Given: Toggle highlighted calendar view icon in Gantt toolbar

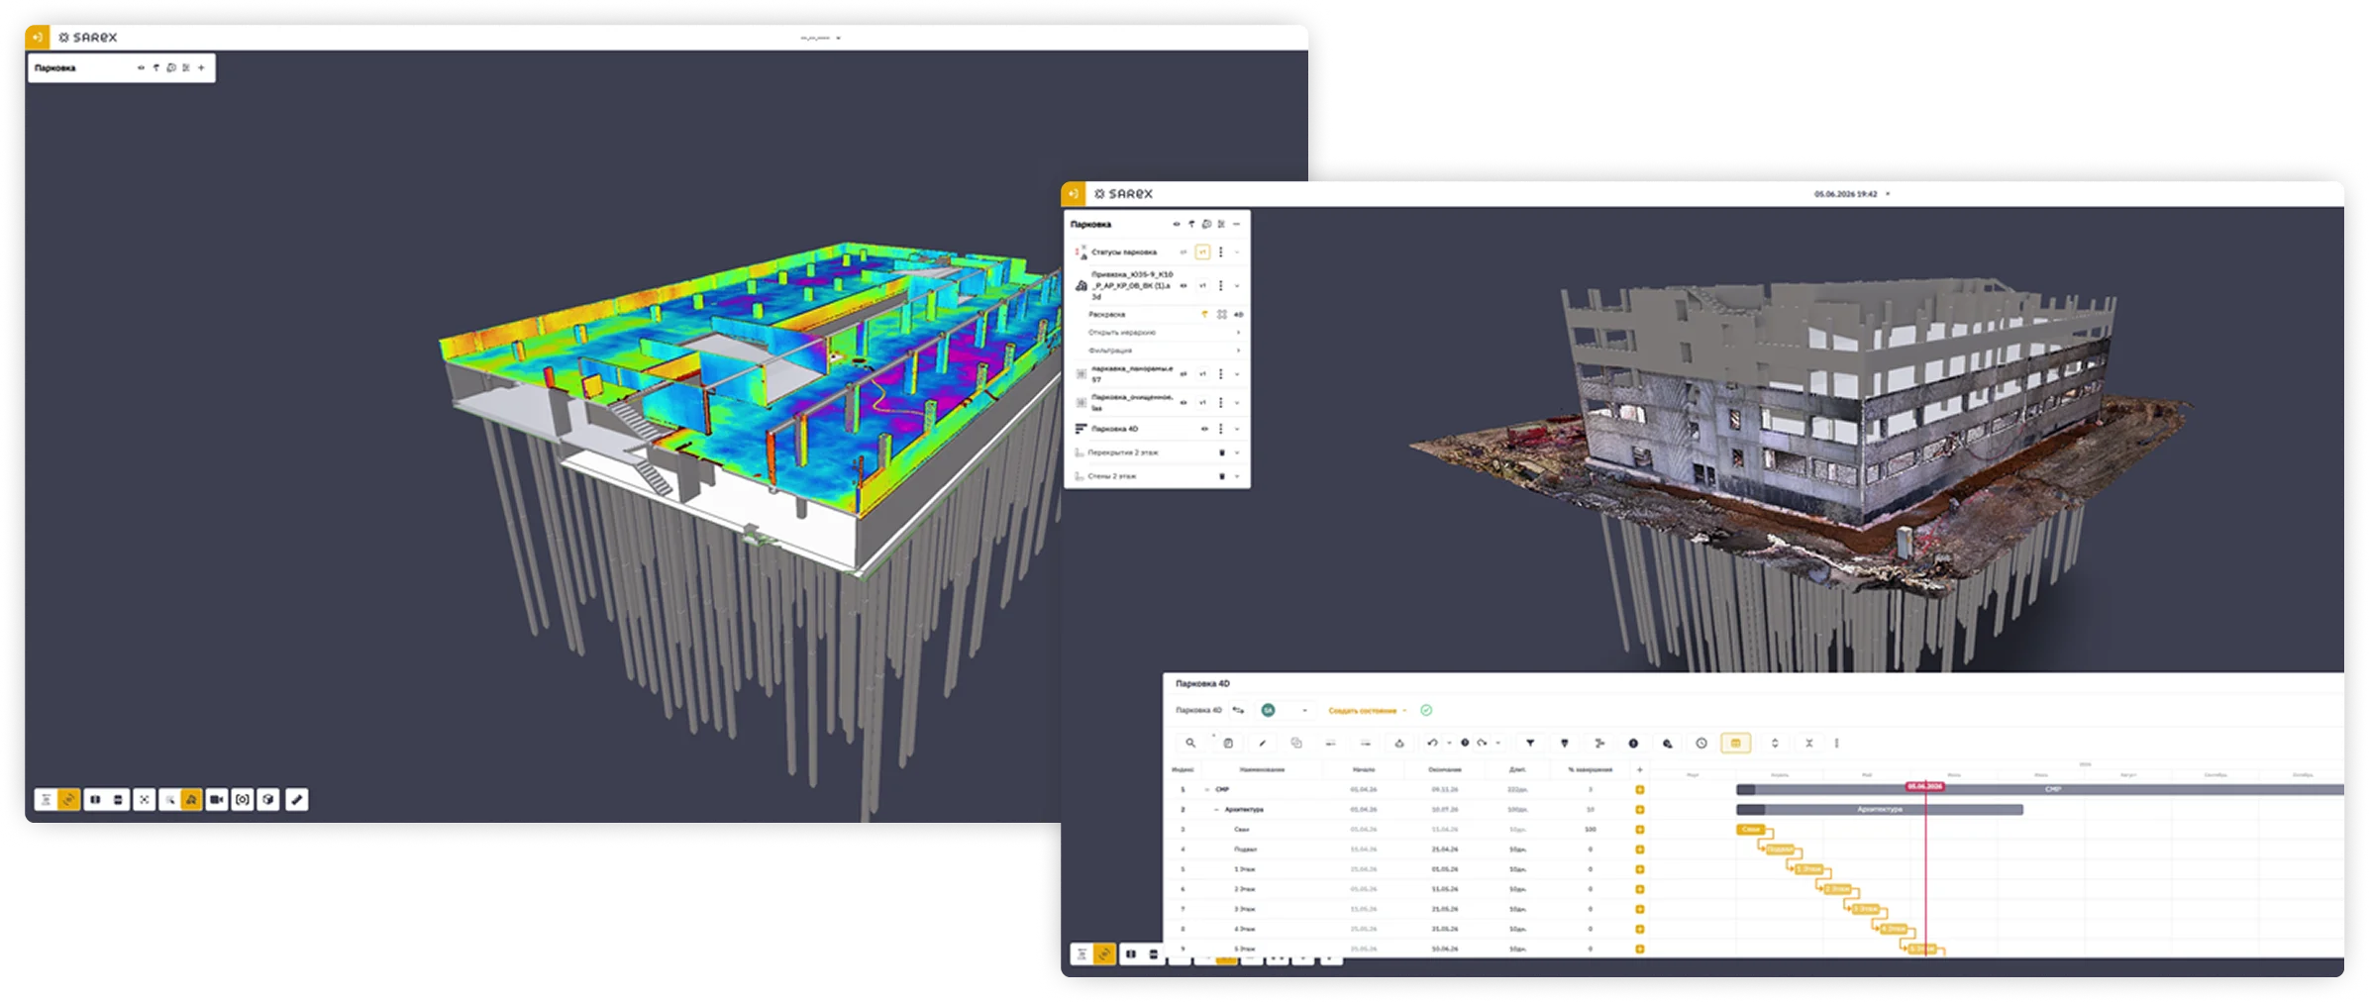Looking at the screenshot, I should coord(1735,743).
